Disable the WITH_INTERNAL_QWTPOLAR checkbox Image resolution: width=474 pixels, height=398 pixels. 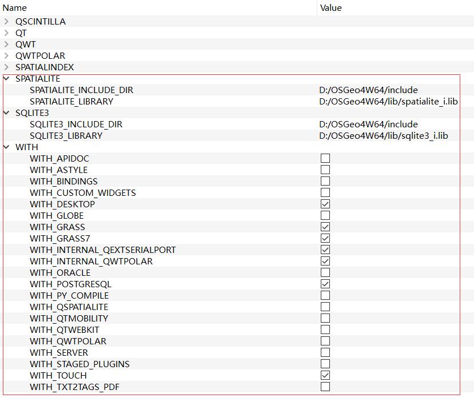(325, 261)
